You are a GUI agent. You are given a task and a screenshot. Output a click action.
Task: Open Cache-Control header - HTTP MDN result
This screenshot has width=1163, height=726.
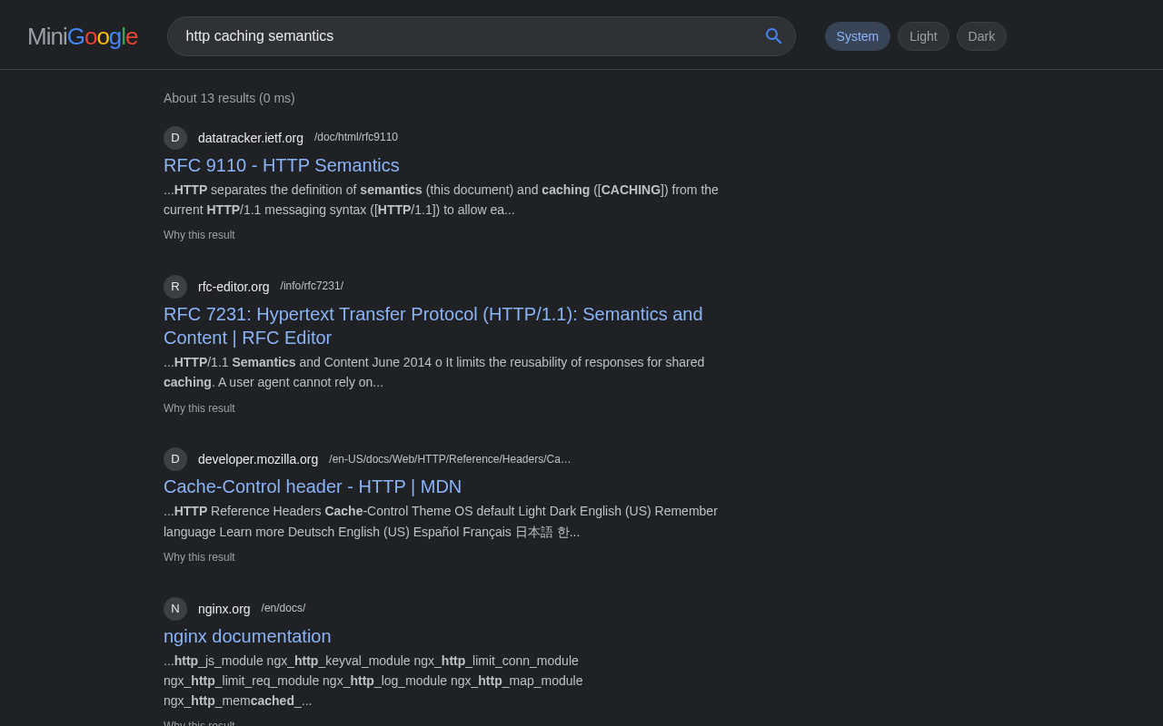(313, 486)
